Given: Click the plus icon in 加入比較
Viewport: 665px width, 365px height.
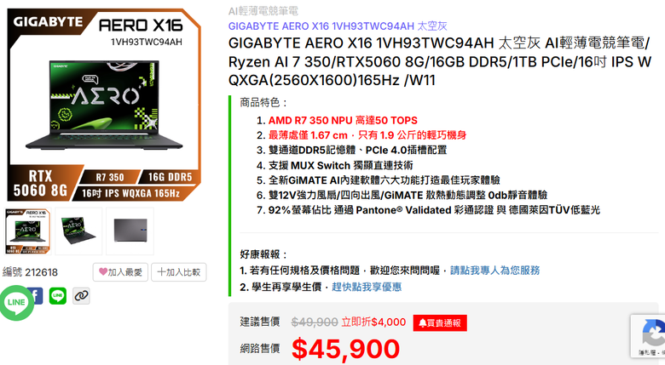Looking at the screenshot, I should [161, 272].
